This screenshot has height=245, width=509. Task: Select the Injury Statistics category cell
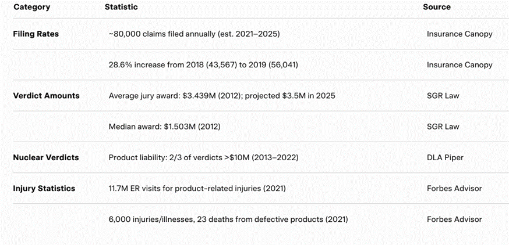pyautogui.click(x=44, y=188)
